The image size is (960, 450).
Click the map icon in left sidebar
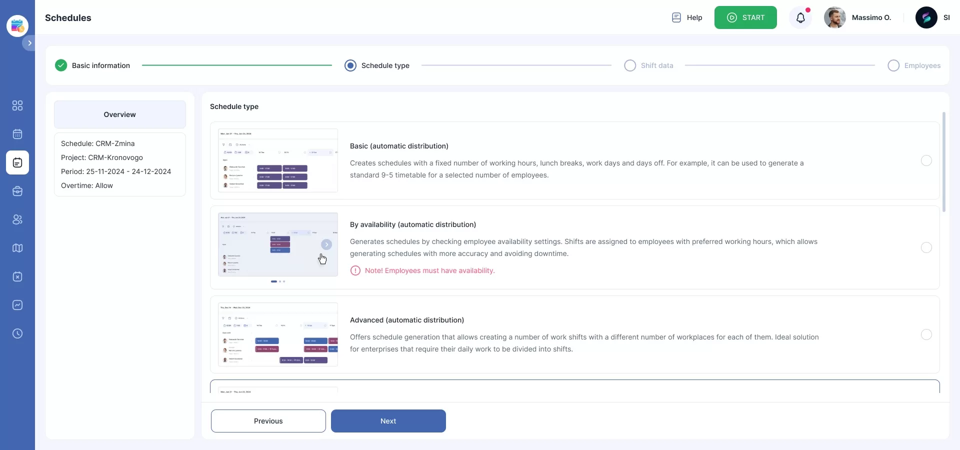click(x=17, y=248)
